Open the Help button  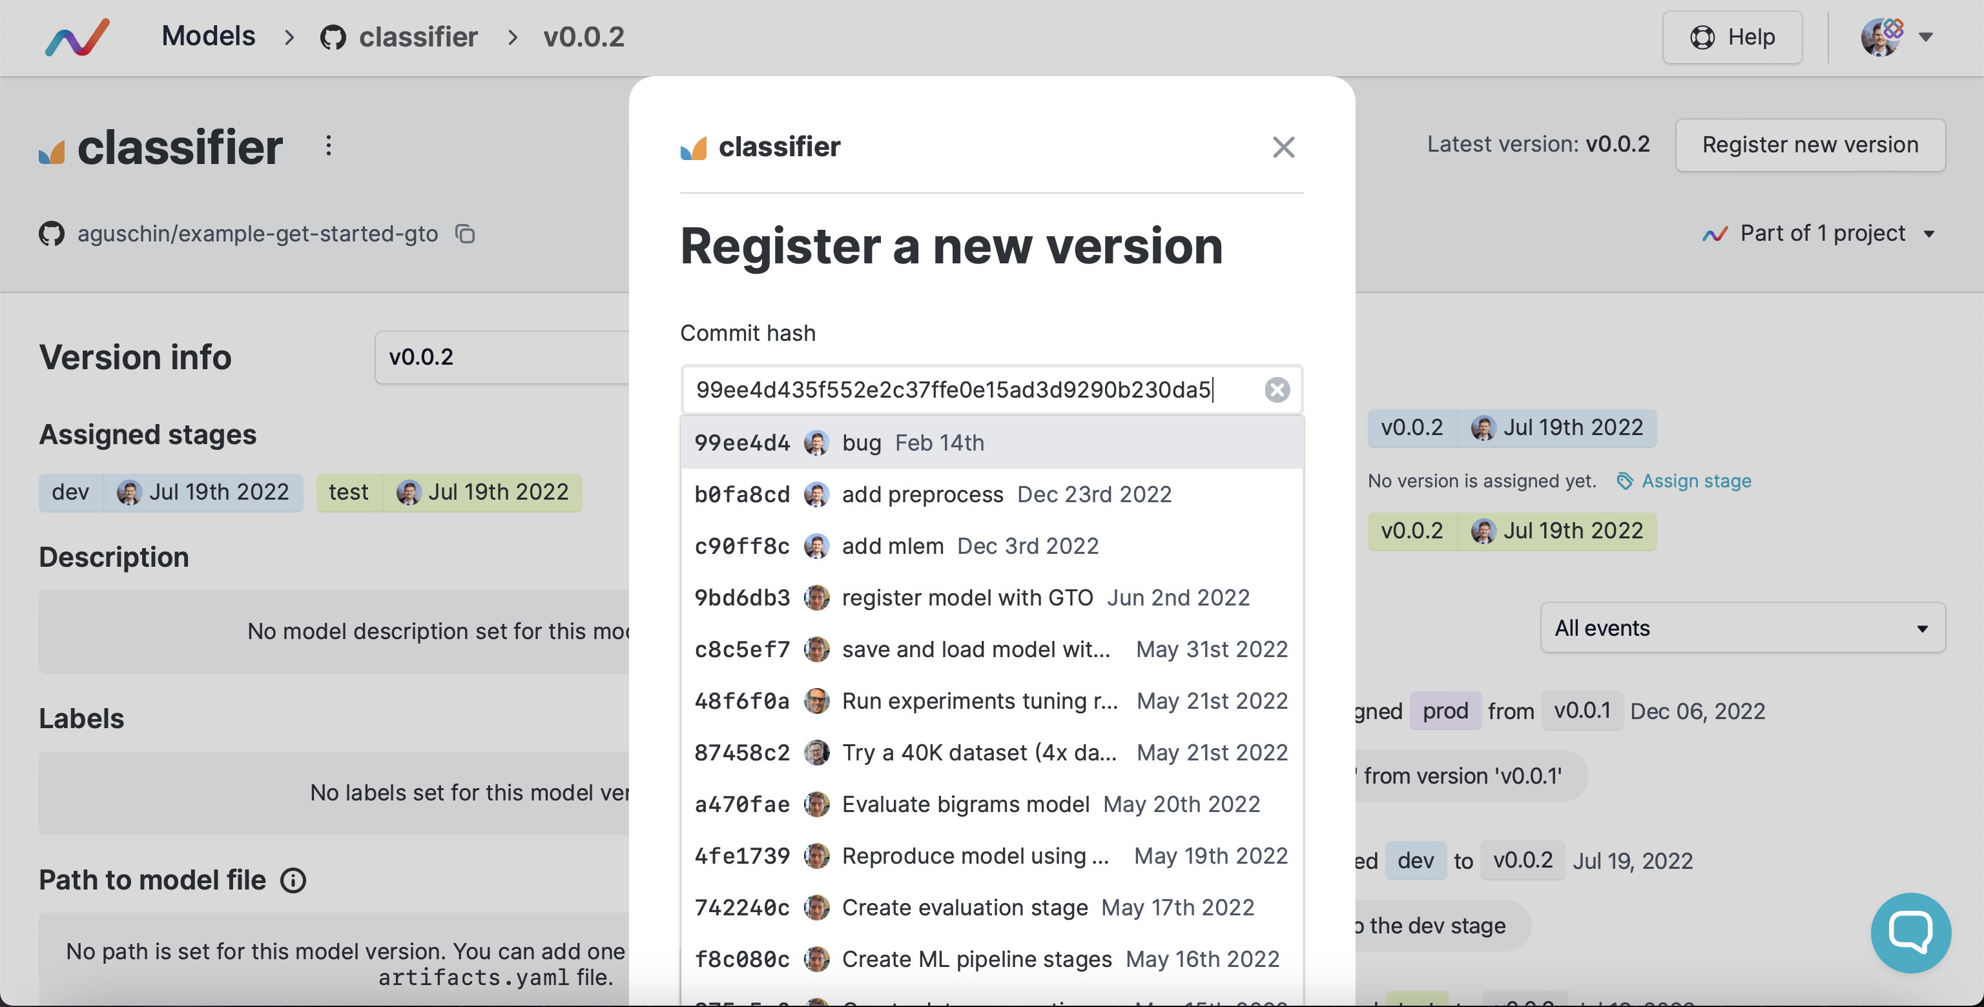(x=1731, y=37)
